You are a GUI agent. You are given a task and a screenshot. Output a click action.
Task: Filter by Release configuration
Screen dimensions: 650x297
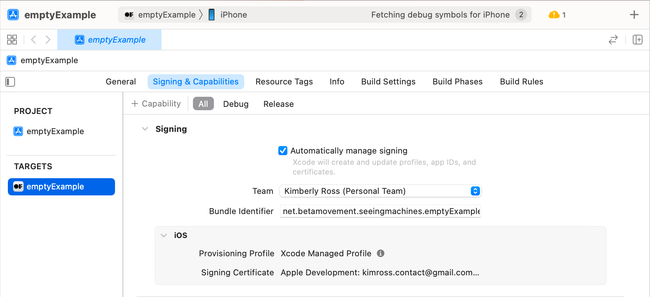[278, 104]
